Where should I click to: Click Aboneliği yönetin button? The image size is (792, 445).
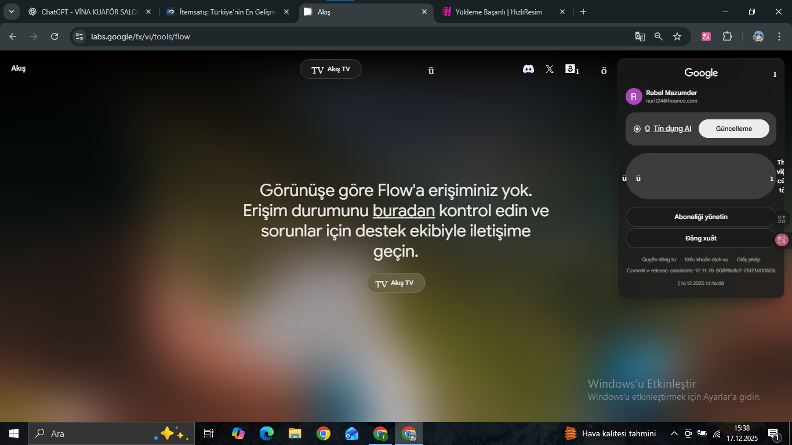(x=700, y=217)
